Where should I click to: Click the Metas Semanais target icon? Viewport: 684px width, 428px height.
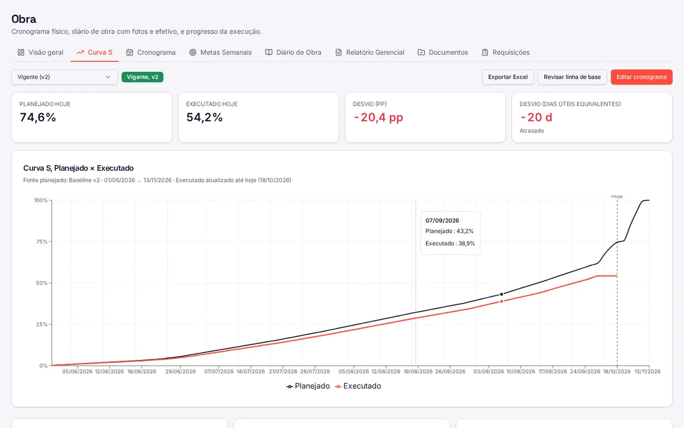pyautogui.click(x=193, y=53)
